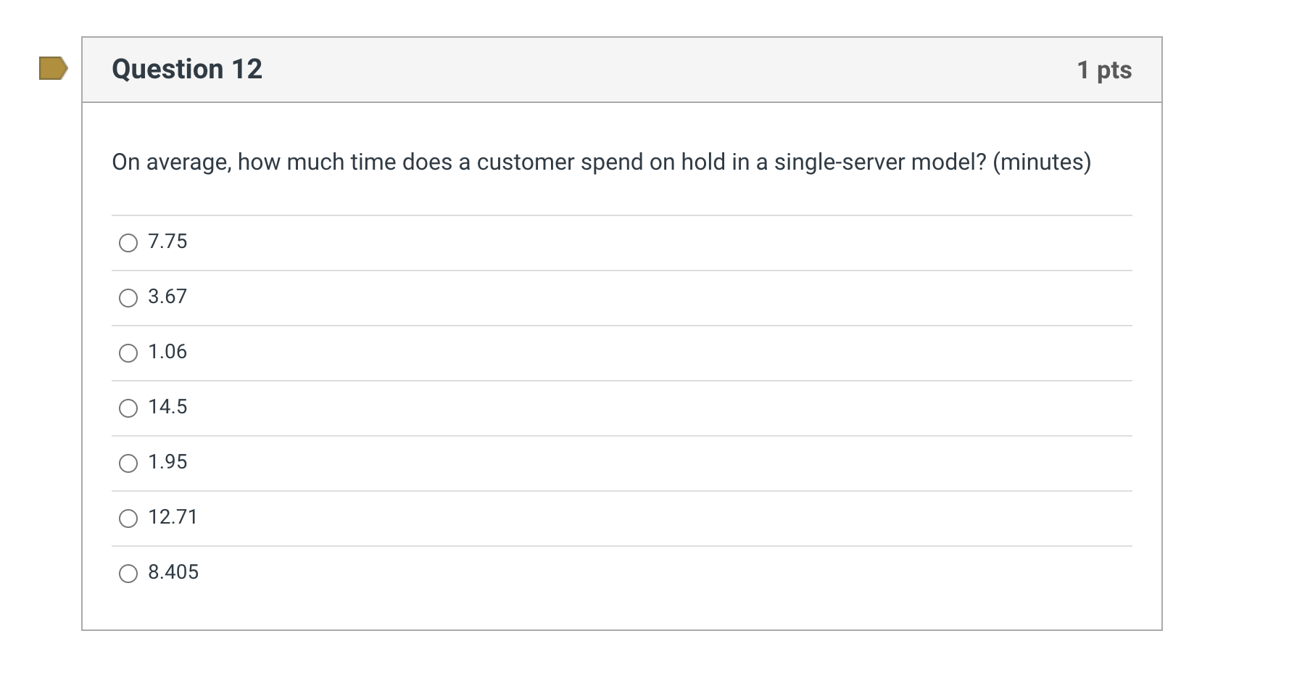This screenshot has width=1289, height=673.
Task: Click the "1 pts" points label
Action: pyautogui.click(x=1103, y=70)
